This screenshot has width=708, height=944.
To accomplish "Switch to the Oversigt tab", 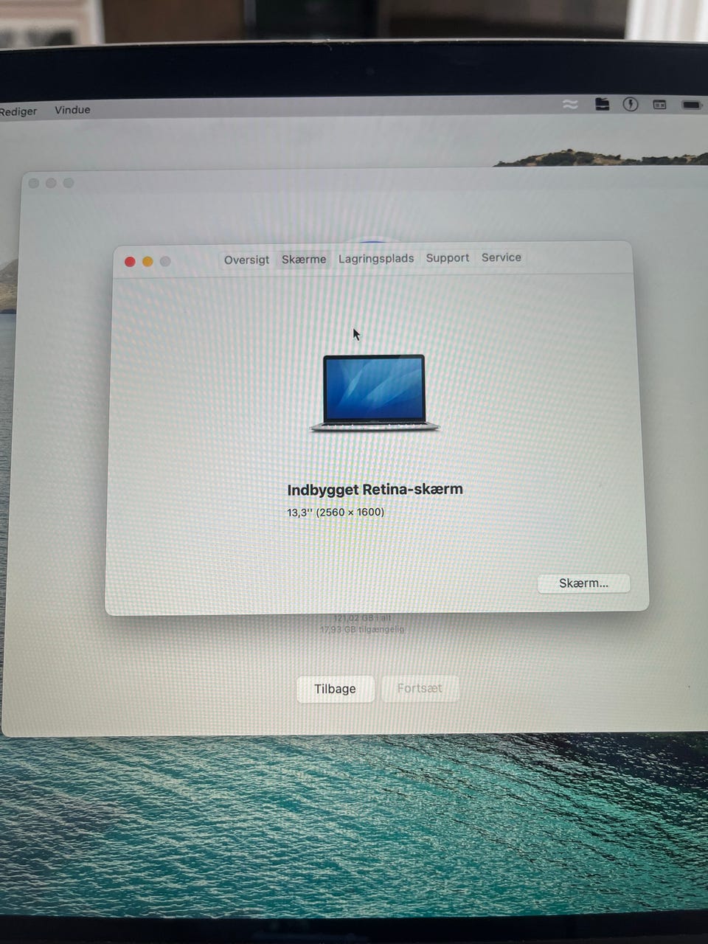I will [246, 260].
